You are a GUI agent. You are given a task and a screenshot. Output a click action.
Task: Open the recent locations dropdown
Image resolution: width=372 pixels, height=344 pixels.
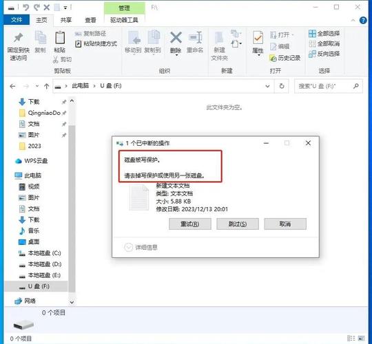tap(37, 86)
